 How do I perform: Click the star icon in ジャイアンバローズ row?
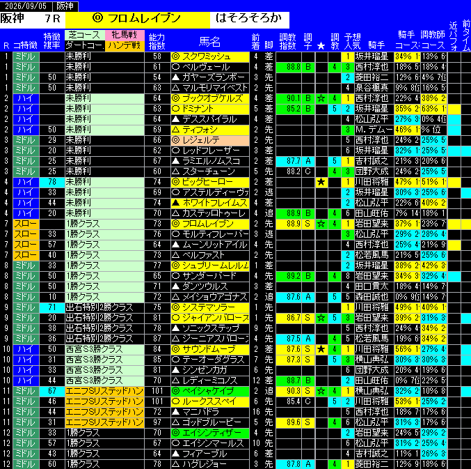pos(321,318)
